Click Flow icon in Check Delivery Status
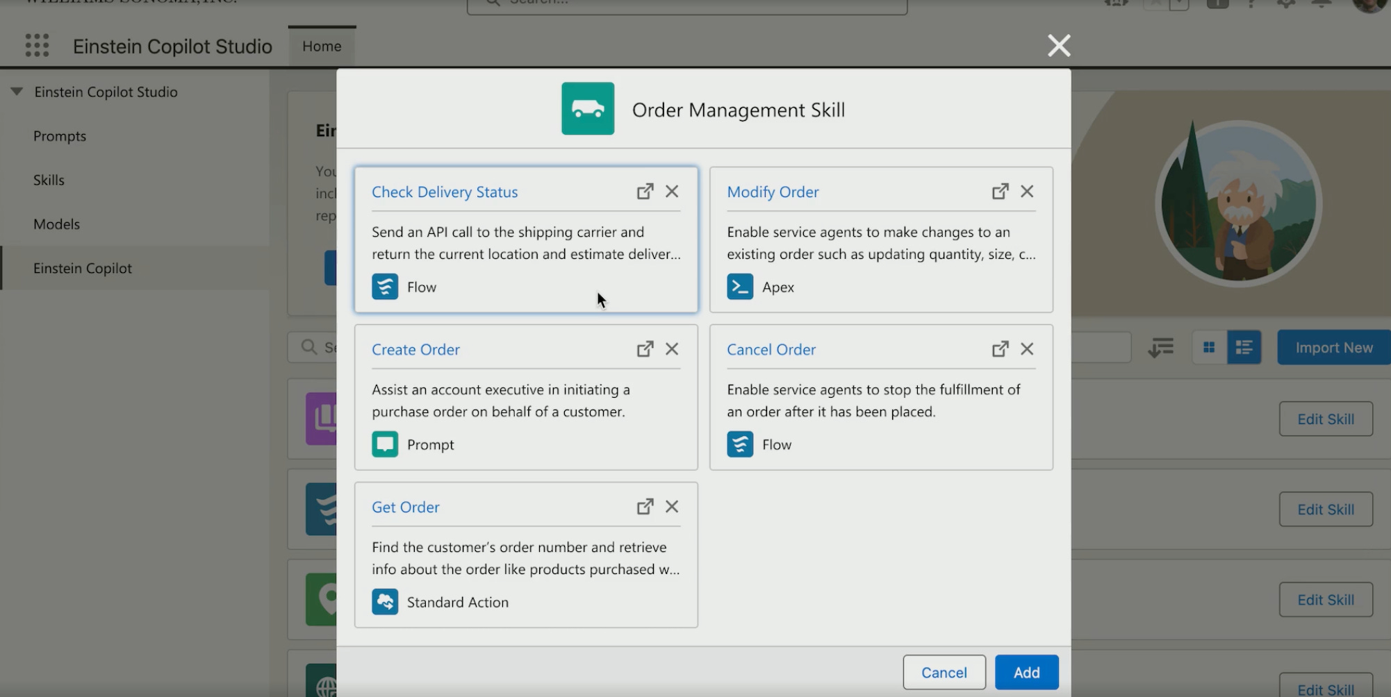Viewport: 1391px width, 697px height. point(385,287)
